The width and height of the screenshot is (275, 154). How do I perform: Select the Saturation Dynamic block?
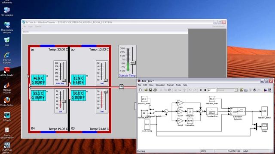coord(238,111)
